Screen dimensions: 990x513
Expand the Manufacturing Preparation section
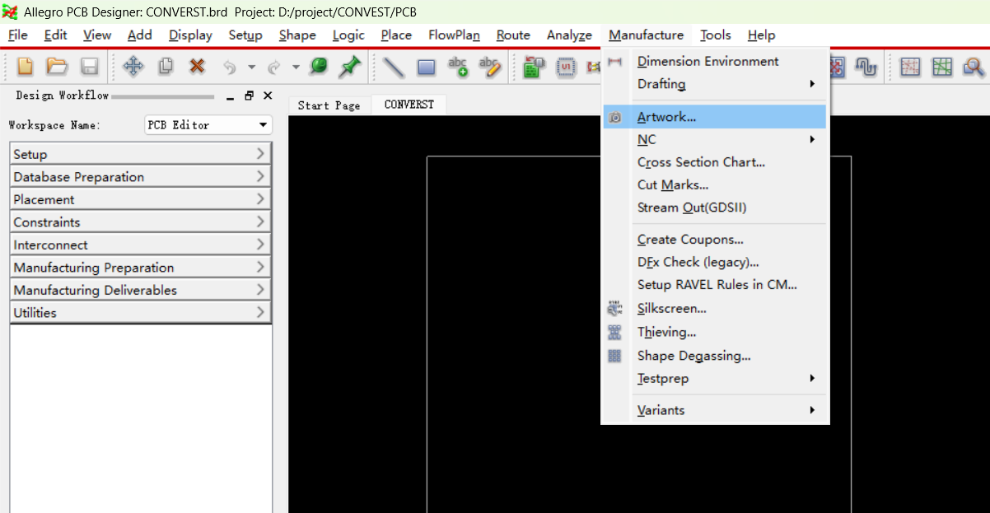pyautogui.click(x=140, y=268)
